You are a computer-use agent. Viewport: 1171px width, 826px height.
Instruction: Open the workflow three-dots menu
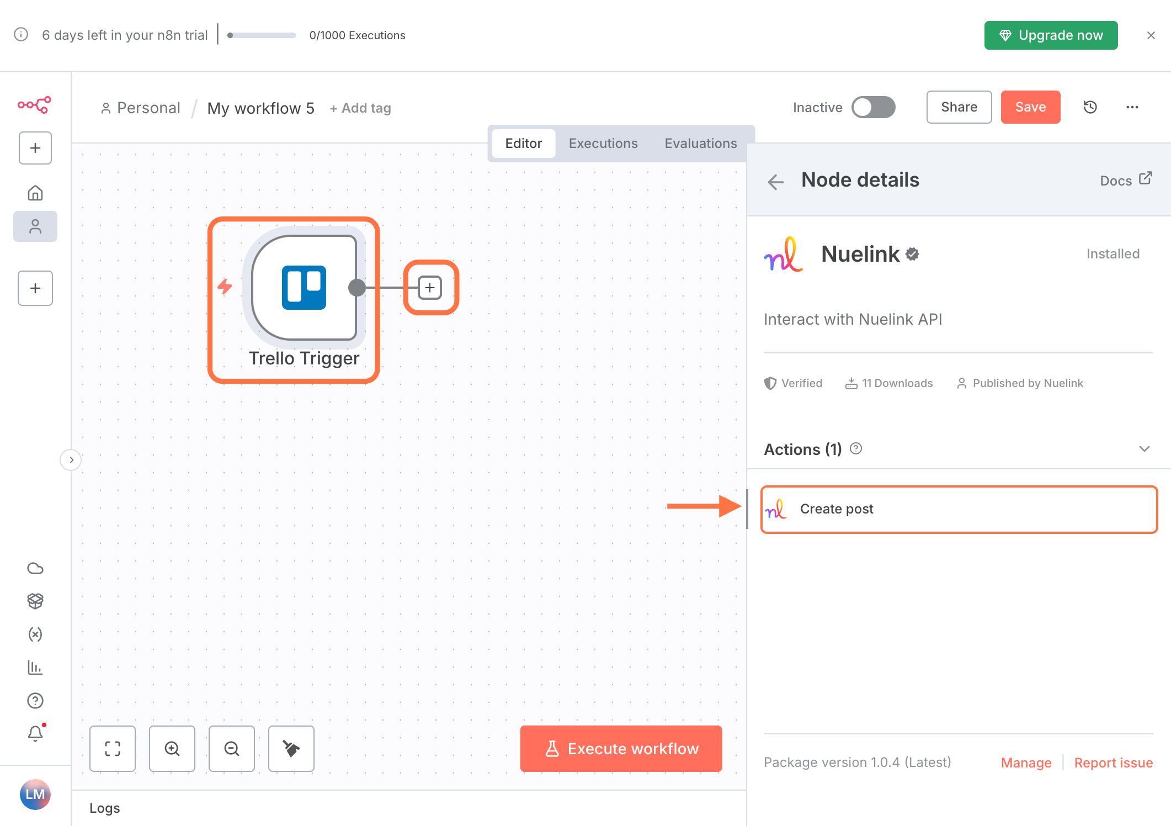tap(1132, 107)
